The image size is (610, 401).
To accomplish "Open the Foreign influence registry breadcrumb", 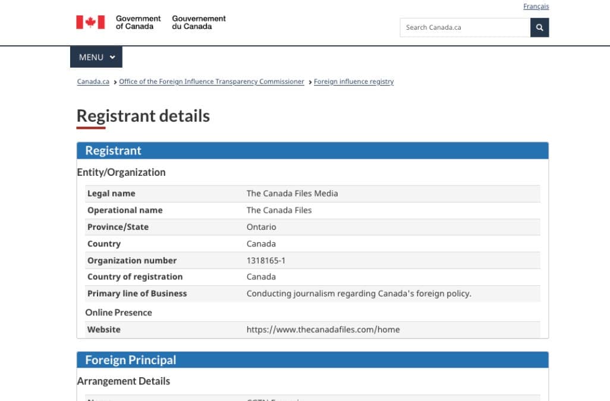I will [x=354, y=81].
